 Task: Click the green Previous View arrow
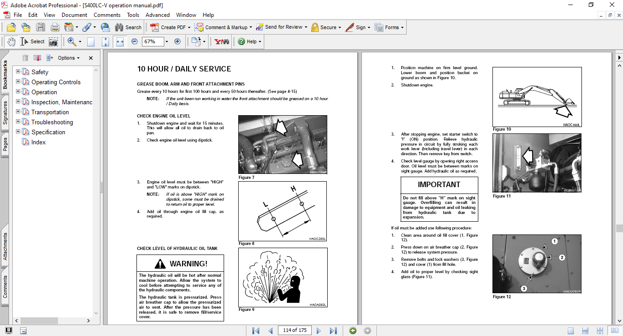point(353,331)
